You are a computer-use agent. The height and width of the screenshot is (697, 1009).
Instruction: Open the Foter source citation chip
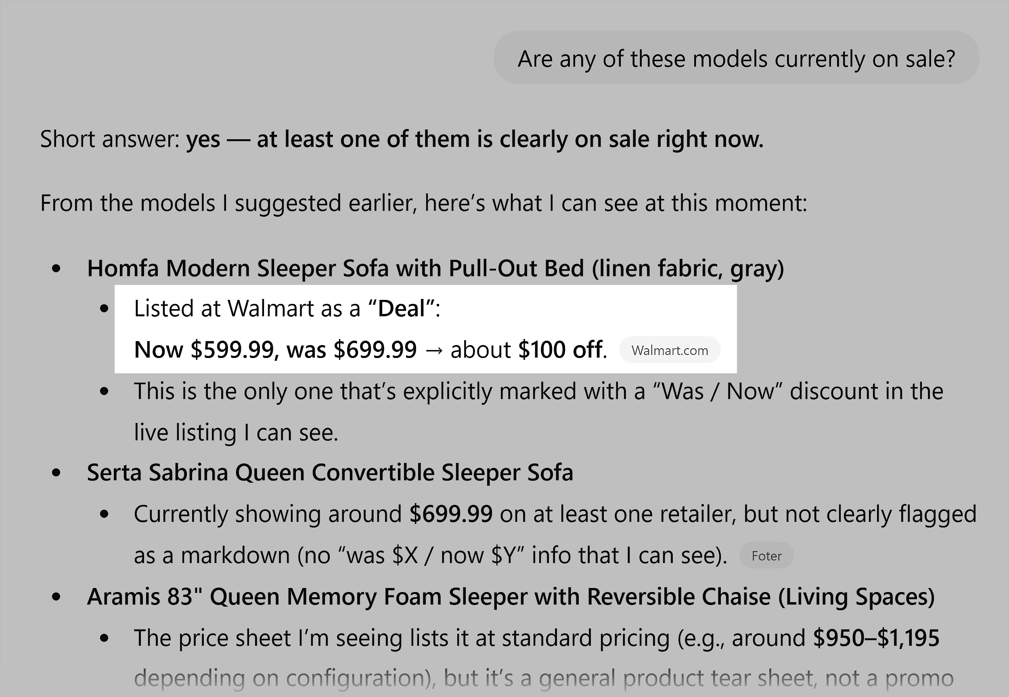point(766,556)
